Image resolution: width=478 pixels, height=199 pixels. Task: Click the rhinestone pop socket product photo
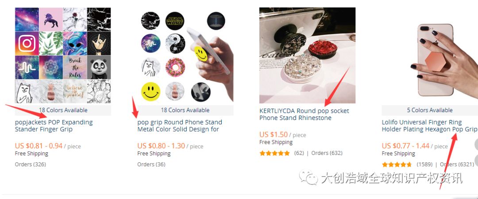coord(307,56)
